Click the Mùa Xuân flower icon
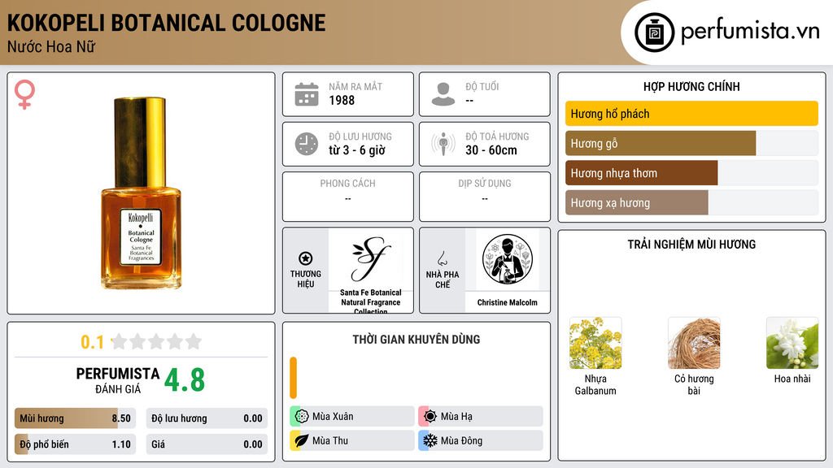The image size is (833, 468). [302, 417]
